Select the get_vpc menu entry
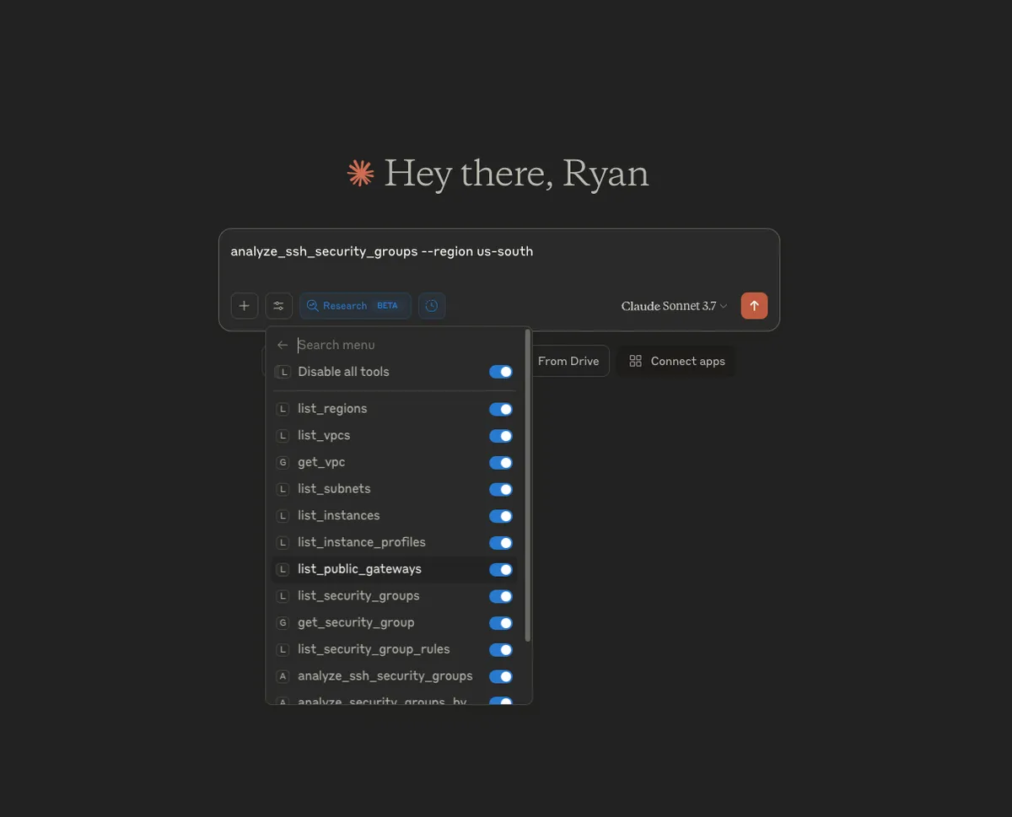 point(395,463)
